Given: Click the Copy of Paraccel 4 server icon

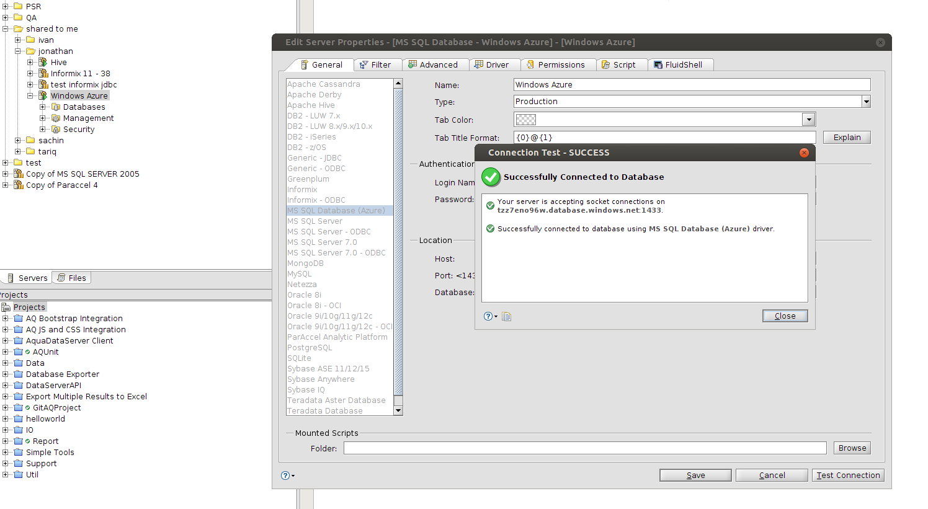Looking at the screenshot, I should click(18, 185).
